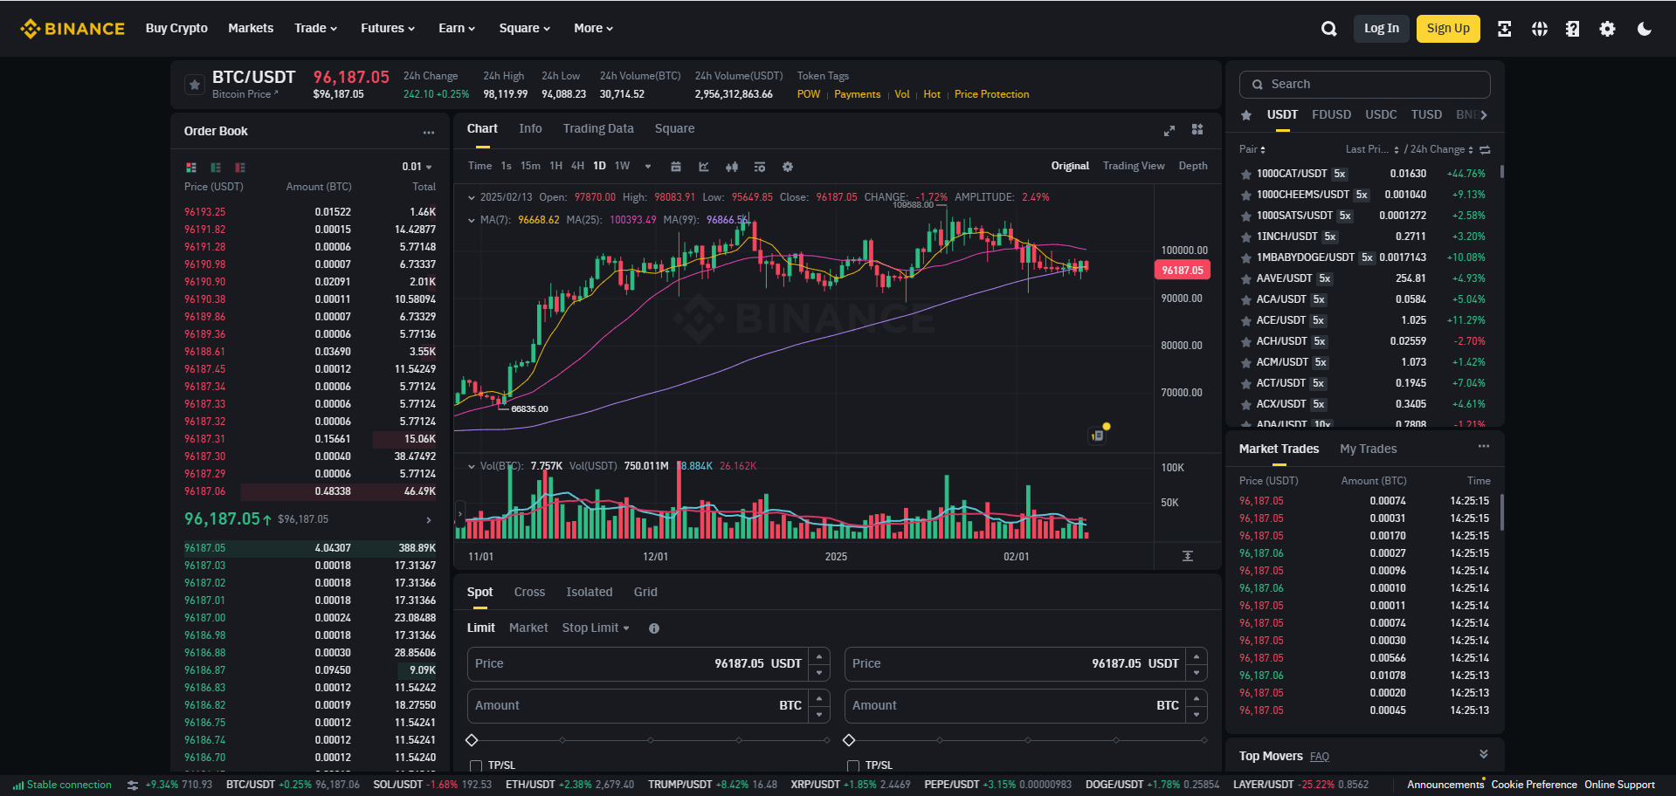The height and width of the screenshot is (796, 1676).
Task: Collapse the MA indicator legend chevron
Action: (472, 220)
